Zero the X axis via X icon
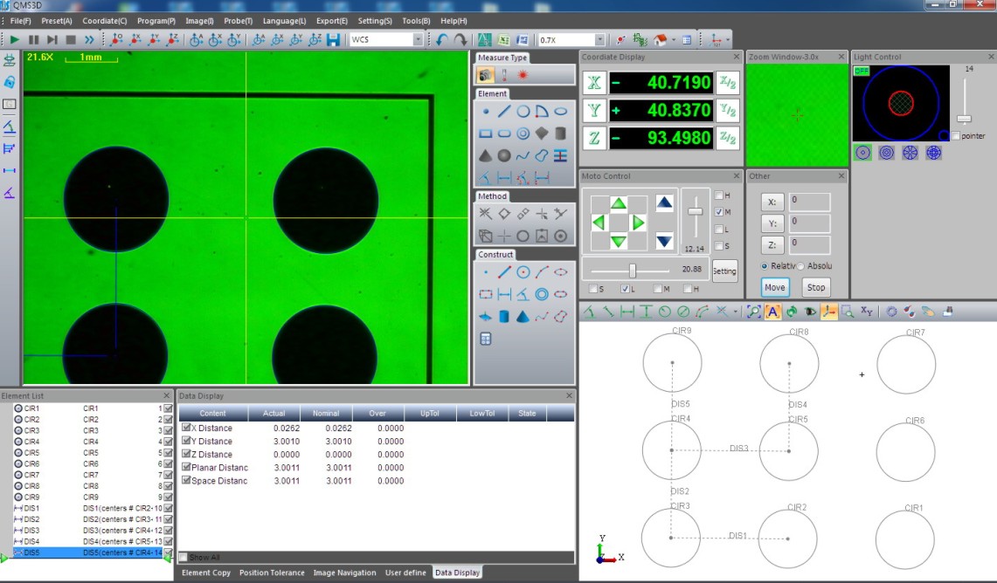The width and height of the screenshot is (997, 583). 594,83
